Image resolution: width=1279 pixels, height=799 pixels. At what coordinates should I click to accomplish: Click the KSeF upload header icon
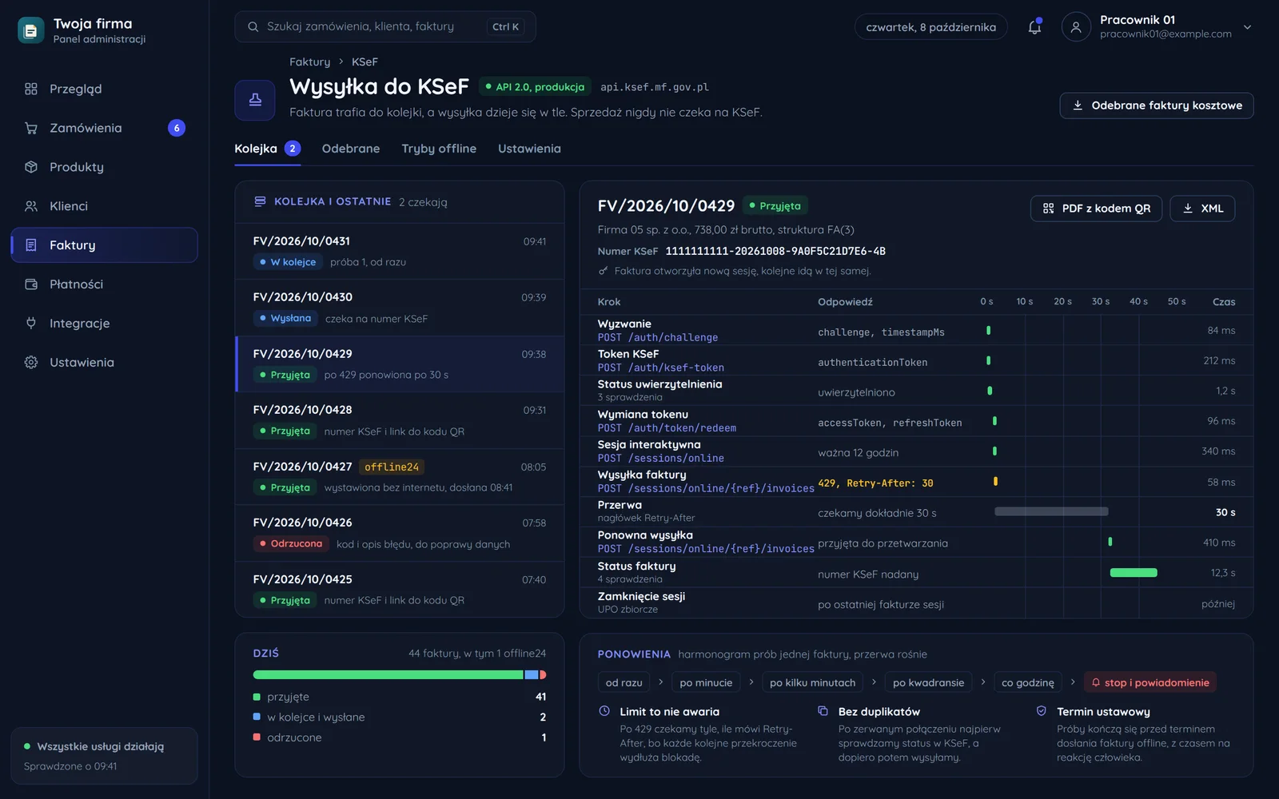pyautogui.click(x=255, y=100)
